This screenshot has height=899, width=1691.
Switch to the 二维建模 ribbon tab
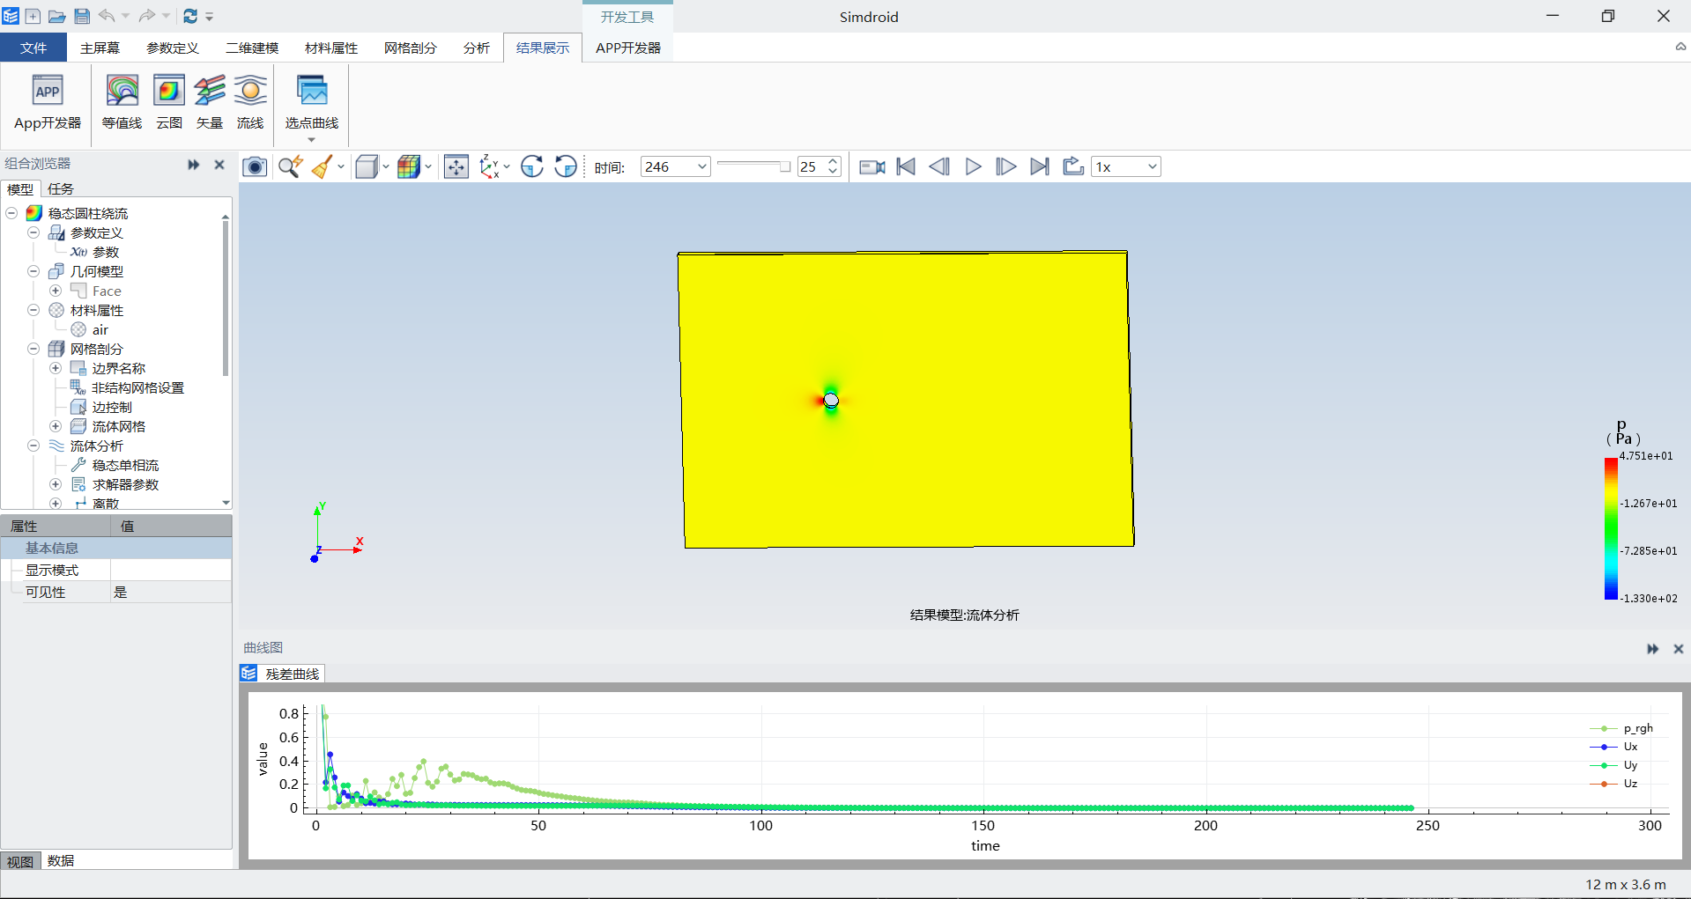coord(252,48)
